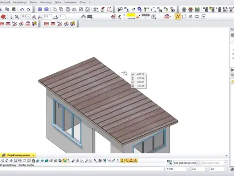Open the Stwórz menu

click(x=33, y=2)
